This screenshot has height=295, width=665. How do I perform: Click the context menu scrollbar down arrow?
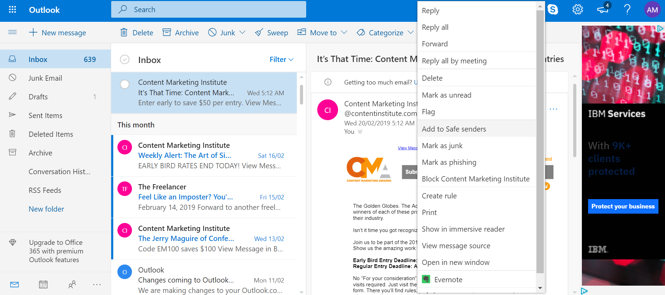540,288
